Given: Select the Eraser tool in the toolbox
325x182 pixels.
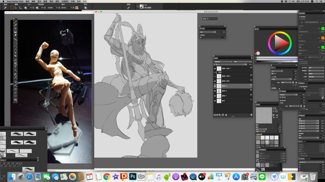Looking at the screenshot, I should tap(15, 35).
